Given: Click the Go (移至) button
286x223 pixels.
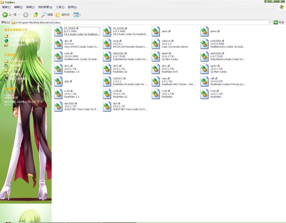Looking at the screenshot, I should click(278, 22).
